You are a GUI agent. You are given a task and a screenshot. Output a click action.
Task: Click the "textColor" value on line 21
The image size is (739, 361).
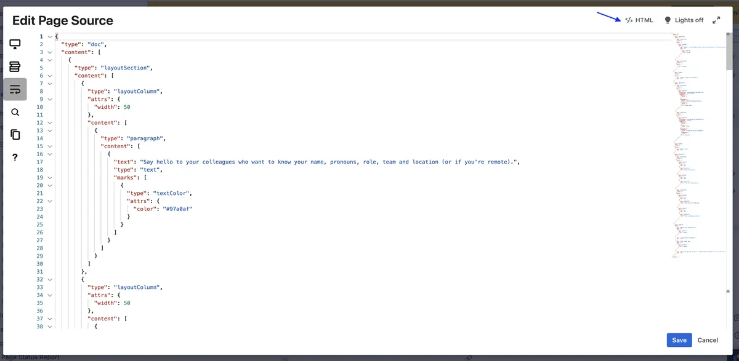(172, 193)
